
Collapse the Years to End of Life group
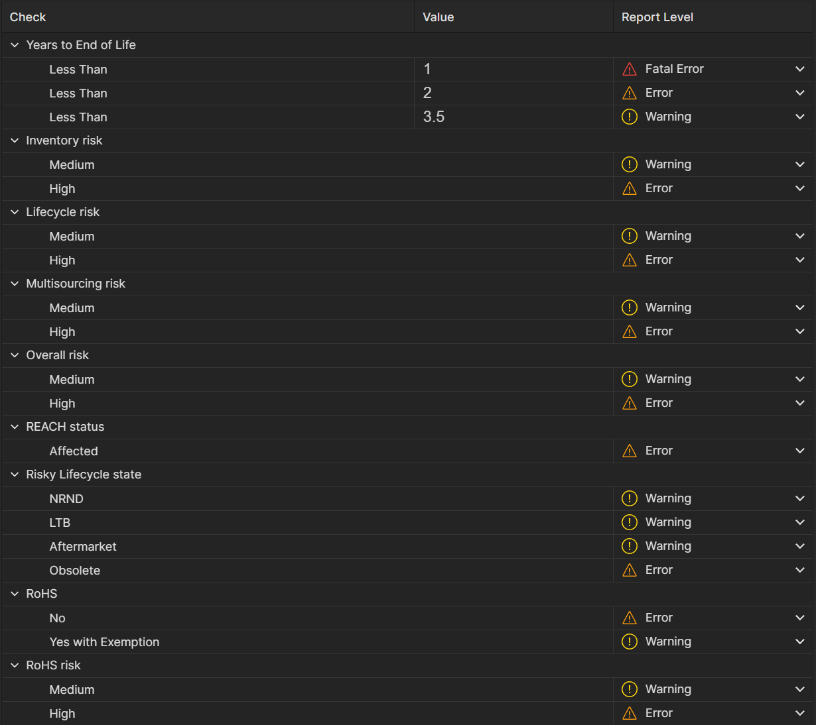click(x=15, y=45)
